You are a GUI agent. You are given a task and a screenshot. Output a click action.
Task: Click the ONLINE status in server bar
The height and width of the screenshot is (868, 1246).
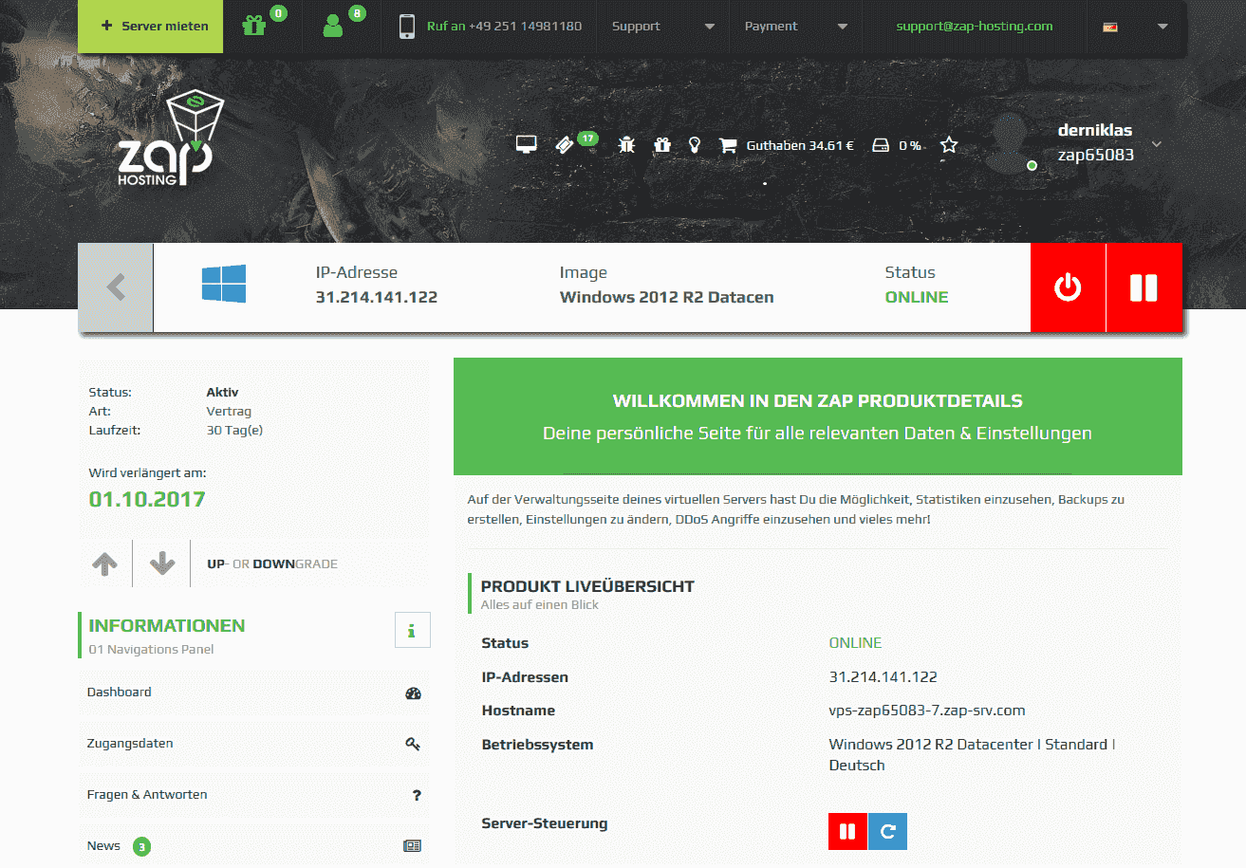point(917,297)
